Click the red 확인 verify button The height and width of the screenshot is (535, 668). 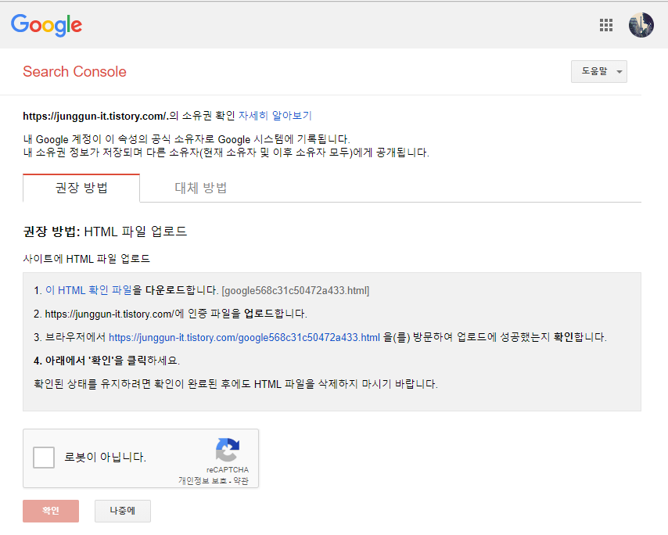[x=51, y=511]
